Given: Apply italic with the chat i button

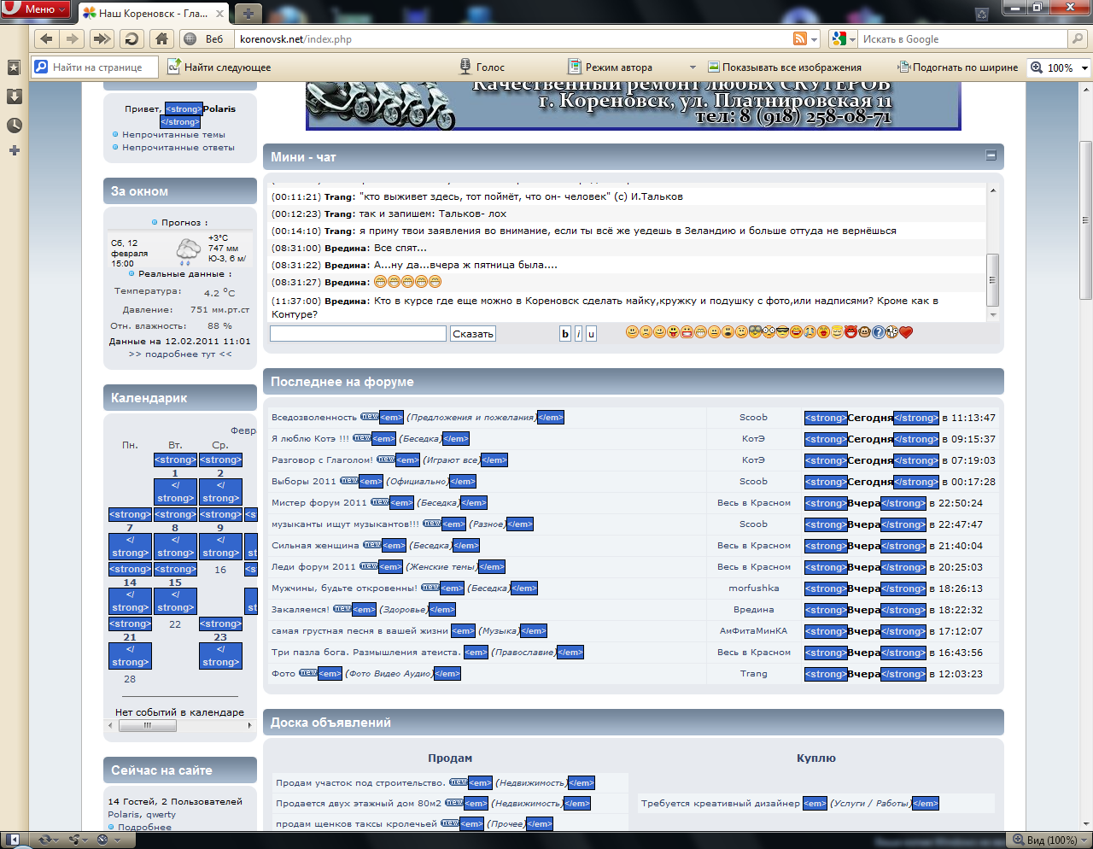Looking at the screenshot, I should coord(578,334).
